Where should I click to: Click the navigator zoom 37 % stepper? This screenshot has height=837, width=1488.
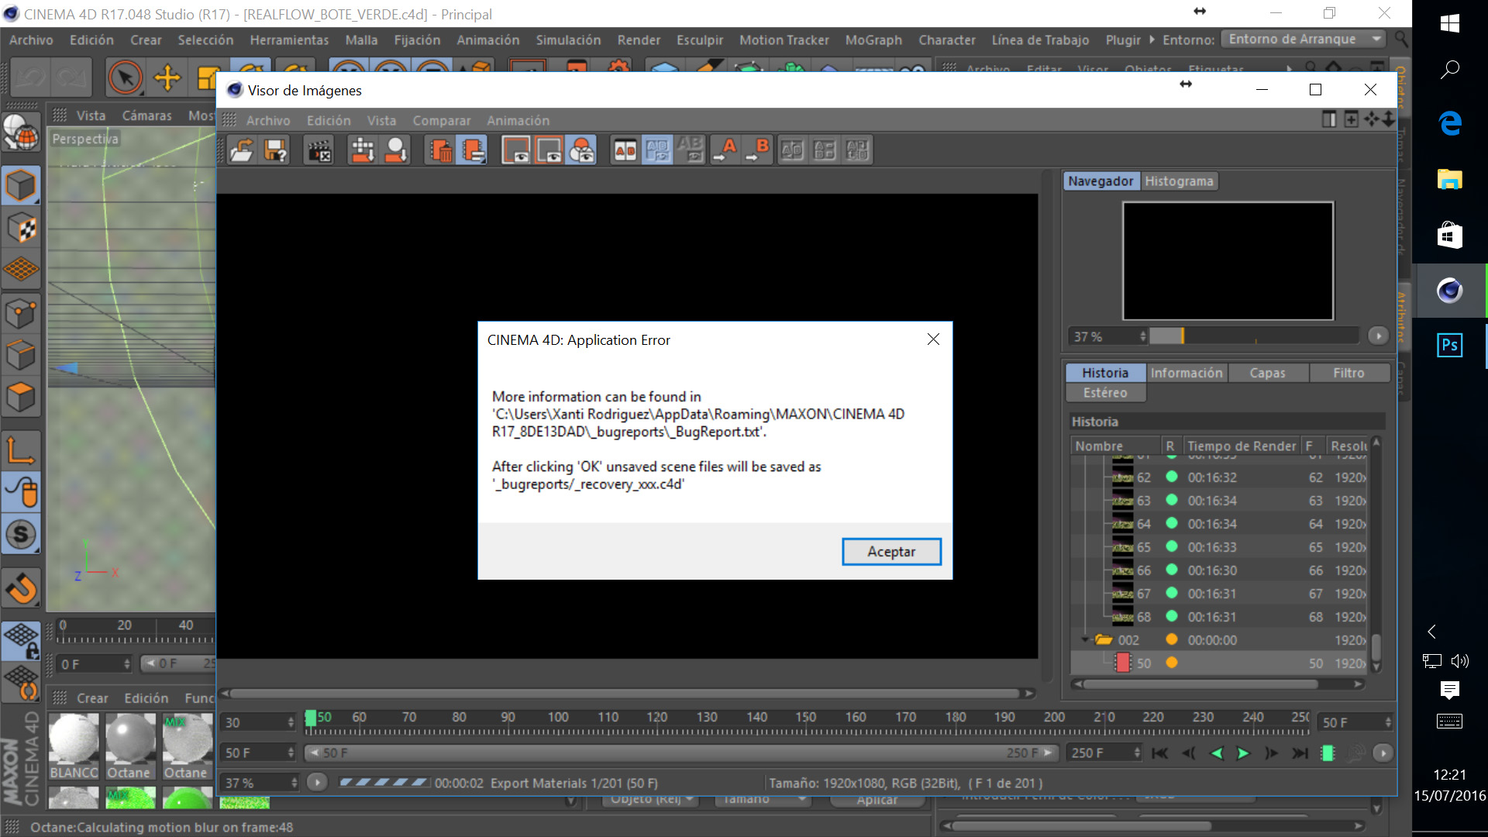(x=1142, y=336)
